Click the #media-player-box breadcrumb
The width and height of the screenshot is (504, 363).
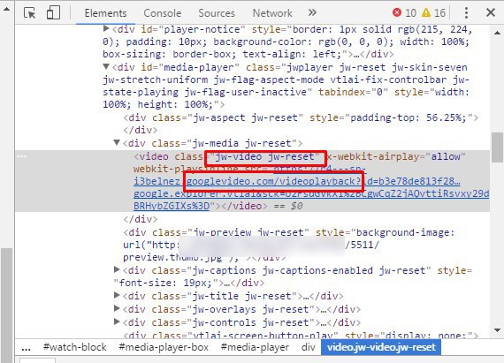tap(164, 347)
